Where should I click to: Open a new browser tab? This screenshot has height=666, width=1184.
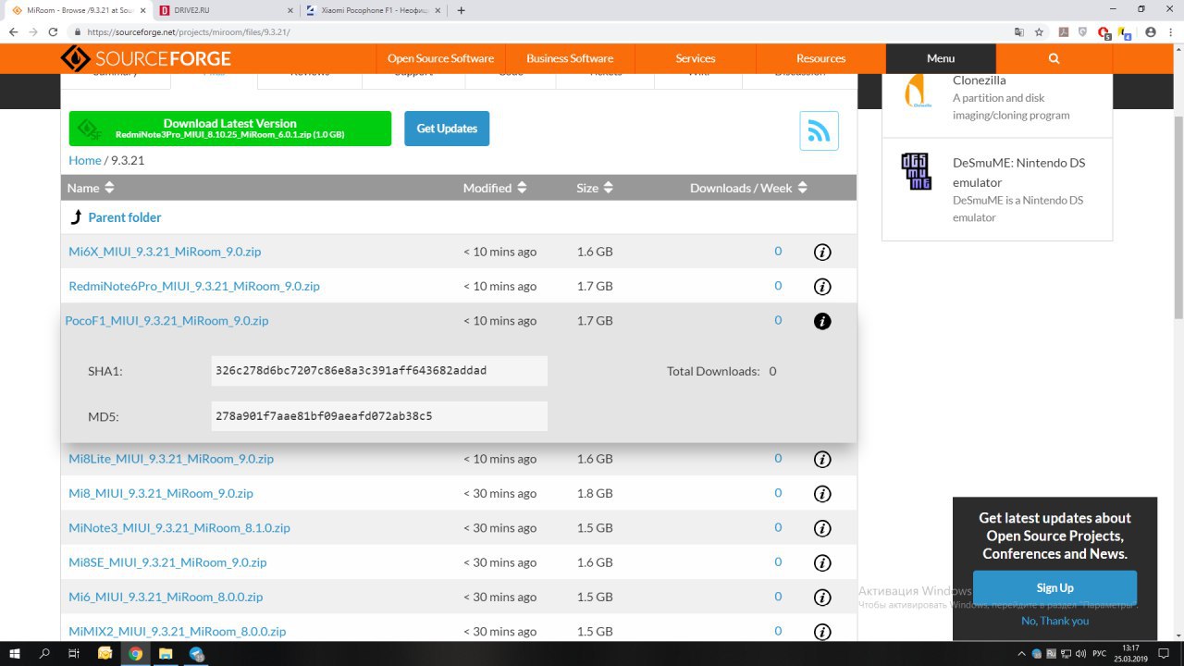462,10
